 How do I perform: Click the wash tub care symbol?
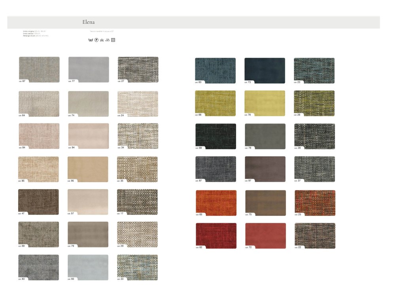(91, 40)
